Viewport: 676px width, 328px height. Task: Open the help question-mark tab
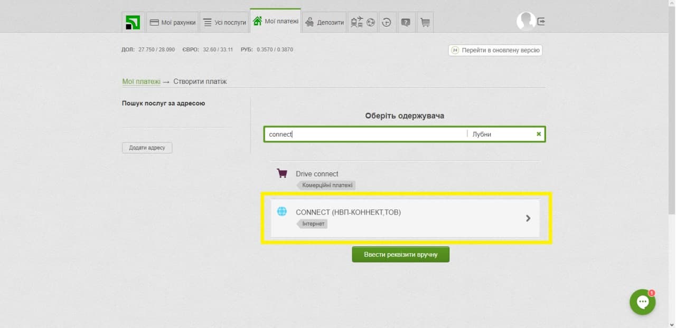click(406, 22)
